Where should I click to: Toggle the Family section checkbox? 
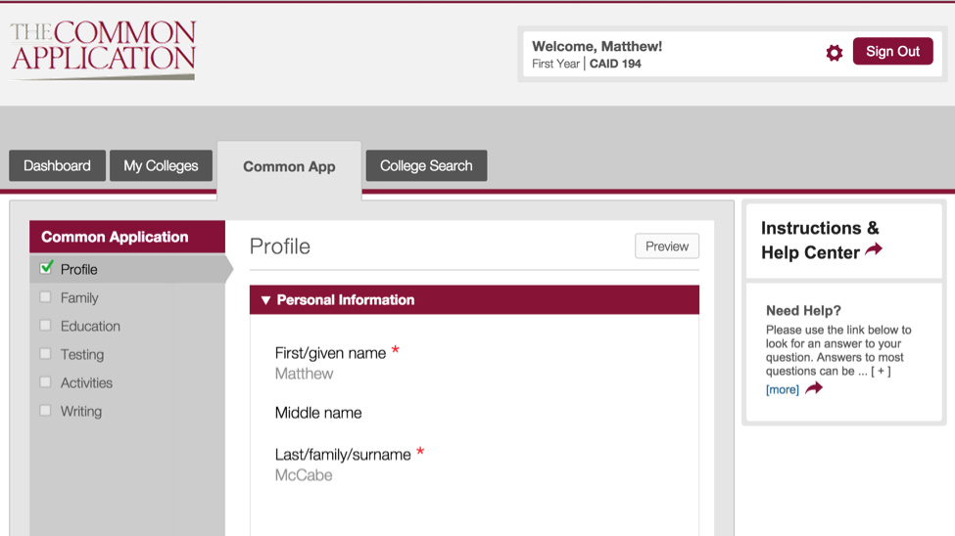(x=45, y=297)
